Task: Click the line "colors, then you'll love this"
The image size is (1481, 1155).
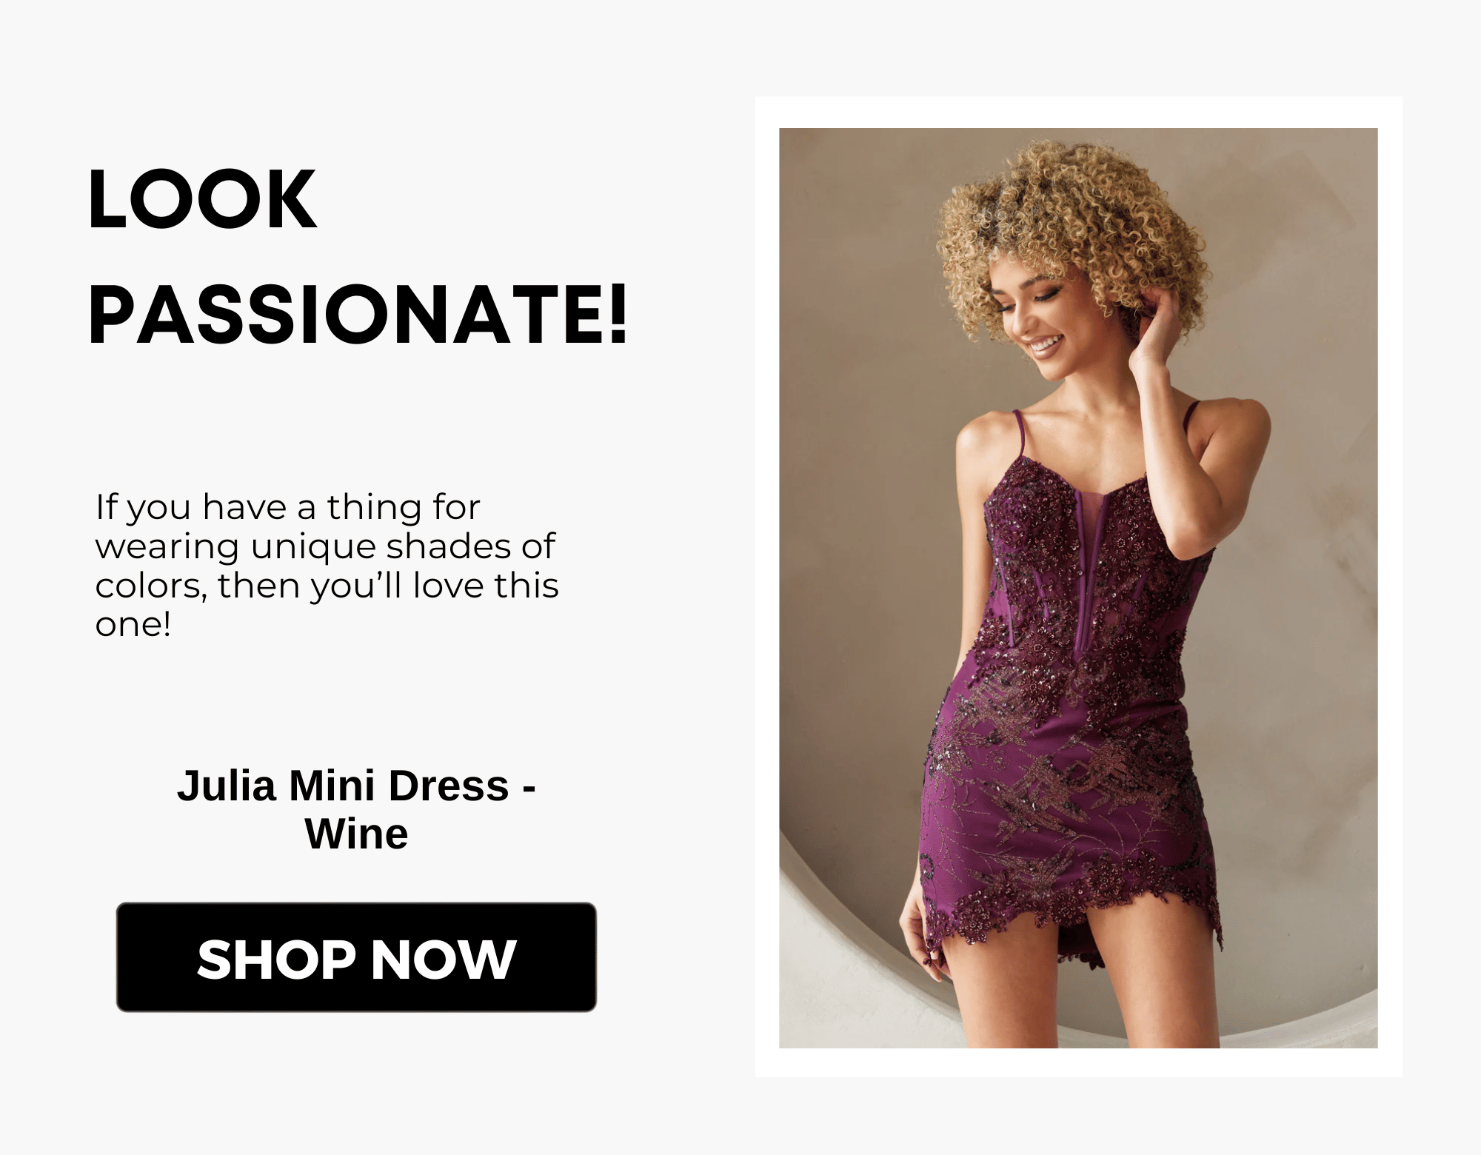Action: point(327,586)
